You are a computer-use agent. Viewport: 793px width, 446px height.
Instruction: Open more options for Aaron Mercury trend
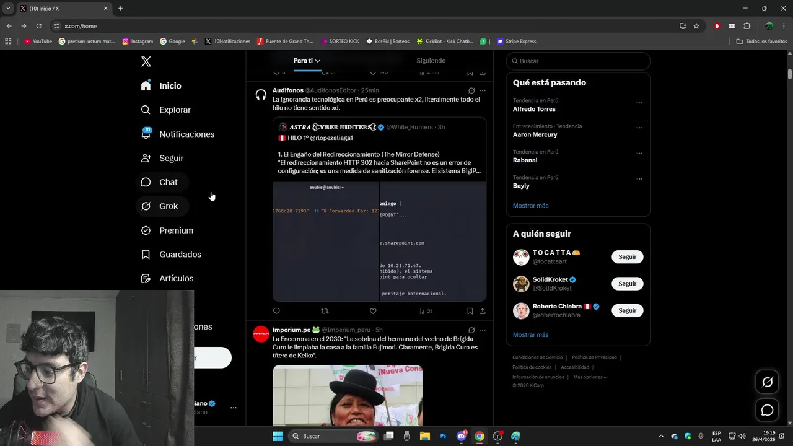click(x=639, y=128)
